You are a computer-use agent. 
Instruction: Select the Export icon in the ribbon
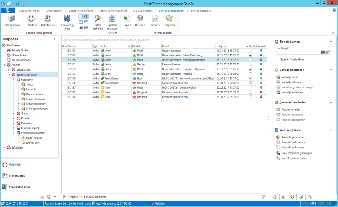pos(127,22)
